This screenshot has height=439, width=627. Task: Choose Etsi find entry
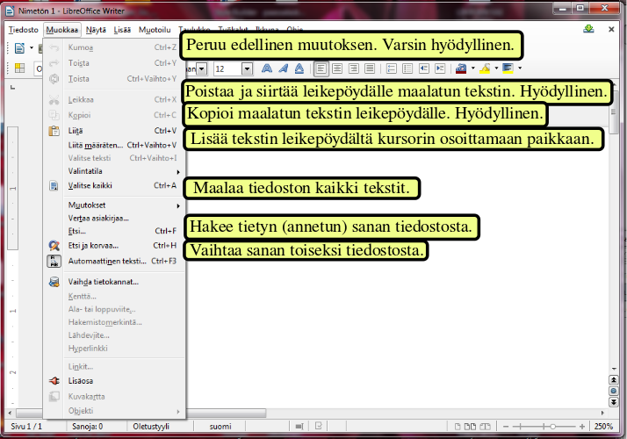point(114,231)
